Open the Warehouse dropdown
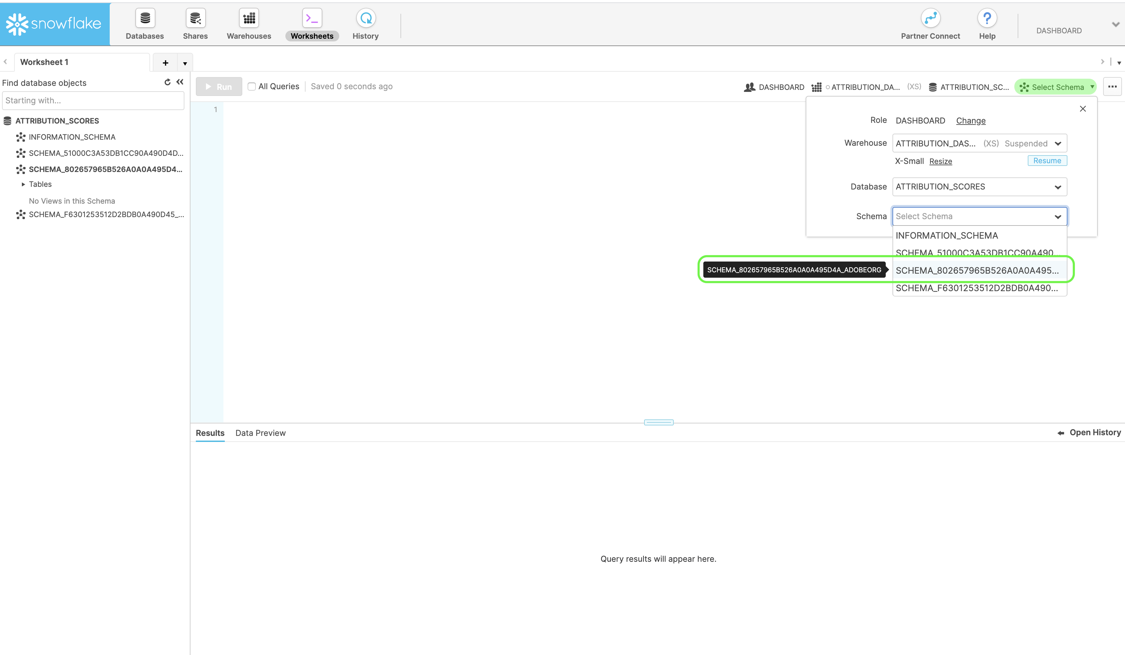Screen dimensions: 1125x655 [x=979, y=143]
